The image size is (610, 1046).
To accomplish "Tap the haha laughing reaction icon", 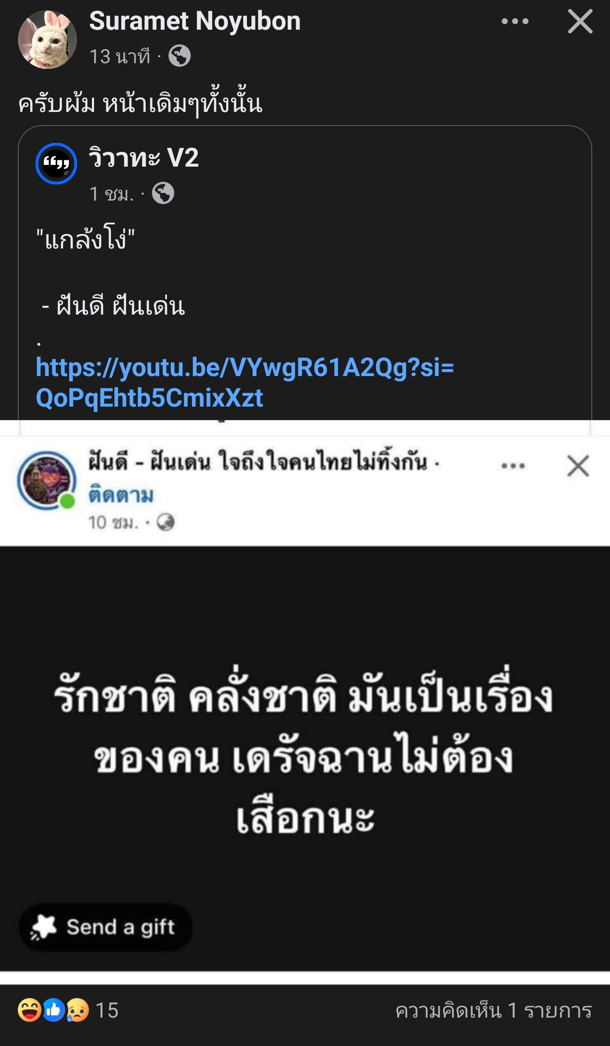I will point(29,1010).
